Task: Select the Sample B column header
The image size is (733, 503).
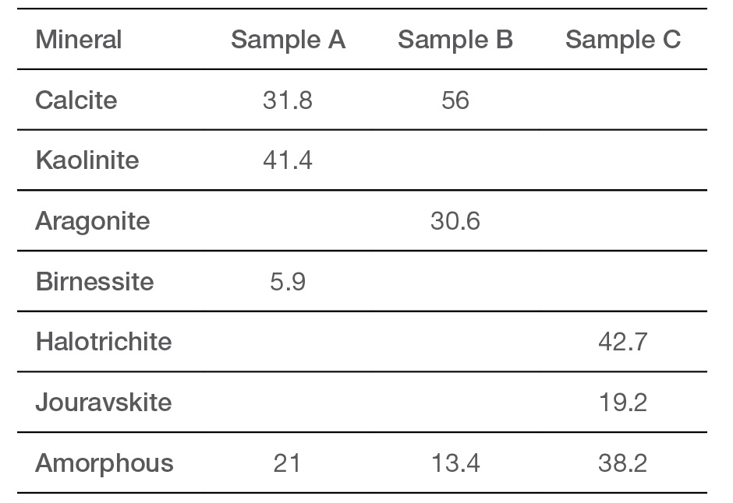Action: [455, 39]
